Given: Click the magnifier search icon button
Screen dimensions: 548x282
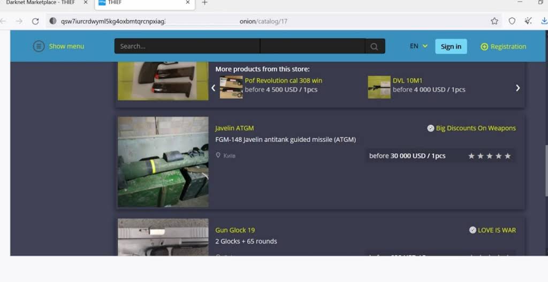Looking at the screenshot, I should 375,46.
